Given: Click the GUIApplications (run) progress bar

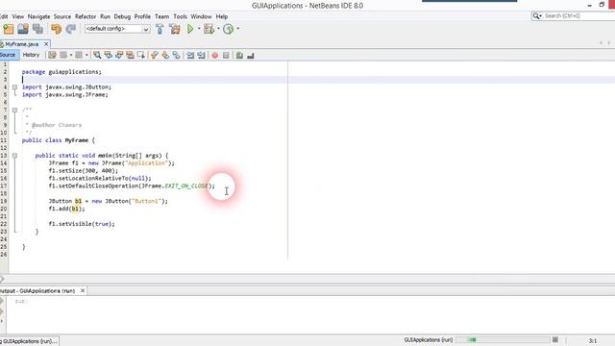Looking at the screenshot, I should [x=503, y=339].
